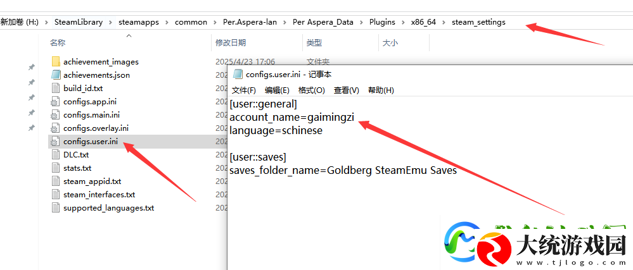The image size is (633, 270).
Task: Click the build_id.txt file icon
Action: coord(56,89)
